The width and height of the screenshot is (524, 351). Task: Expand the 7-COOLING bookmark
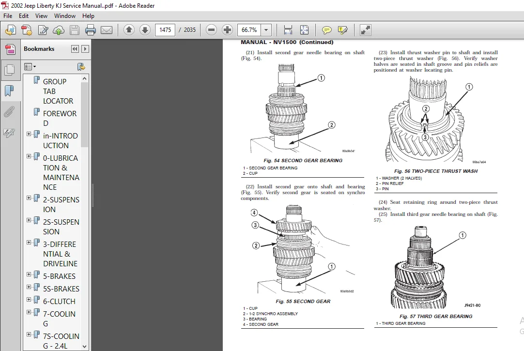pos(29,312)
